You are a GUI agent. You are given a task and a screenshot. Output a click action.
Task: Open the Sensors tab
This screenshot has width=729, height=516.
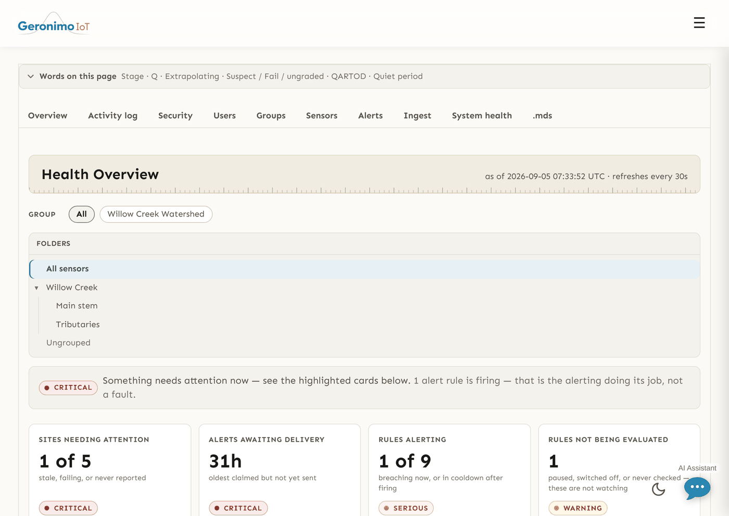(322, 115)
